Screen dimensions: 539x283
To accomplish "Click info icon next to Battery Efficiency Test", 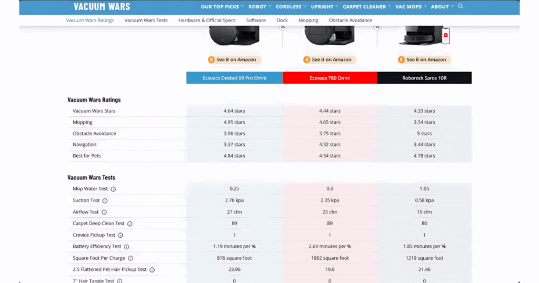I will click(126, 247).
